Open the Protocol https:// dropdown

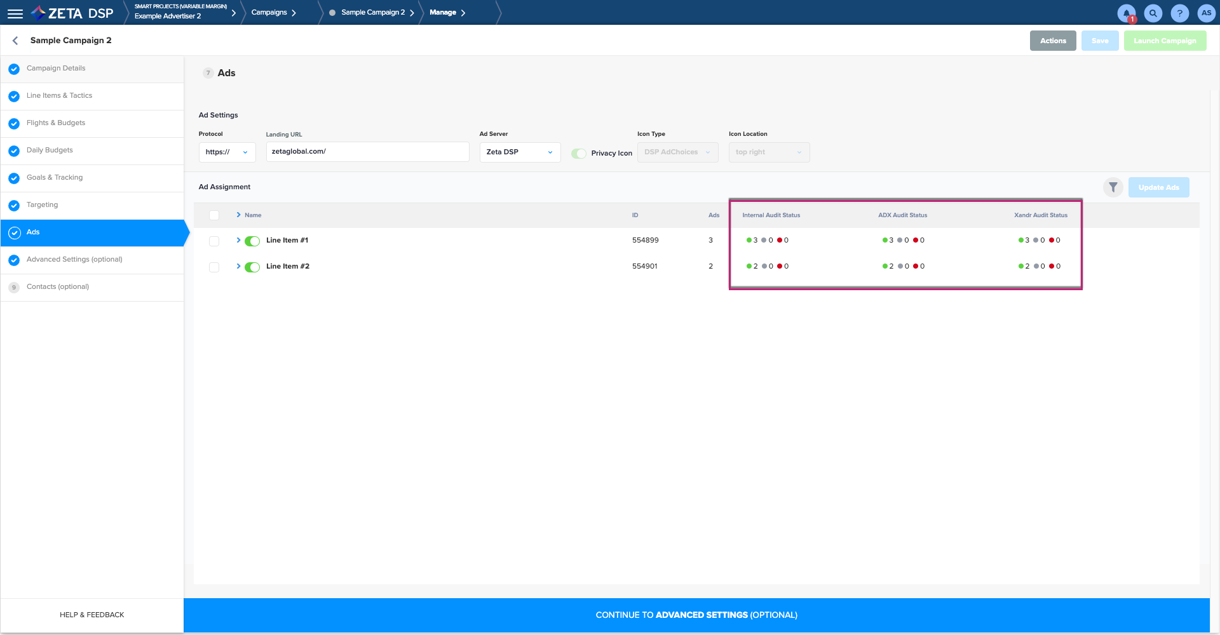coord(227,152)
